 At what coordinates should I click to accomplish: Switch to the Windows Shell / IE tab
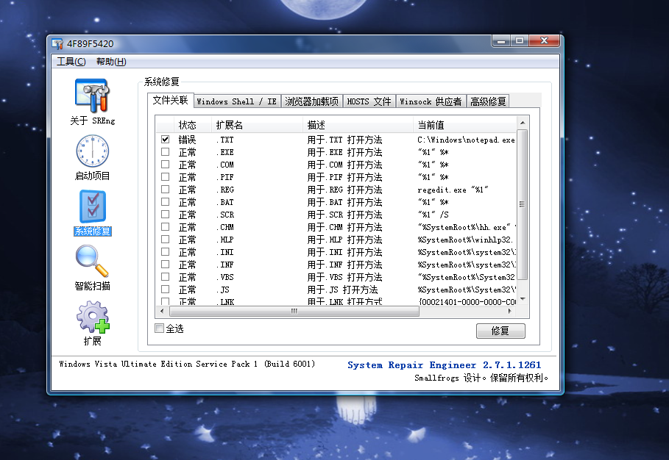tap(236, 101)
